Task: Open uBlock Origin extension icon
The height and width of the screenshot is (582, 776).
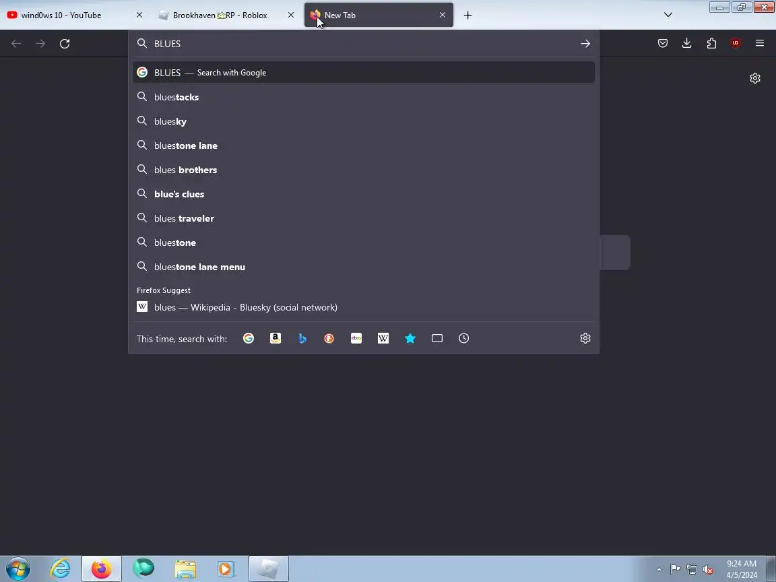Action: point(736,44)
